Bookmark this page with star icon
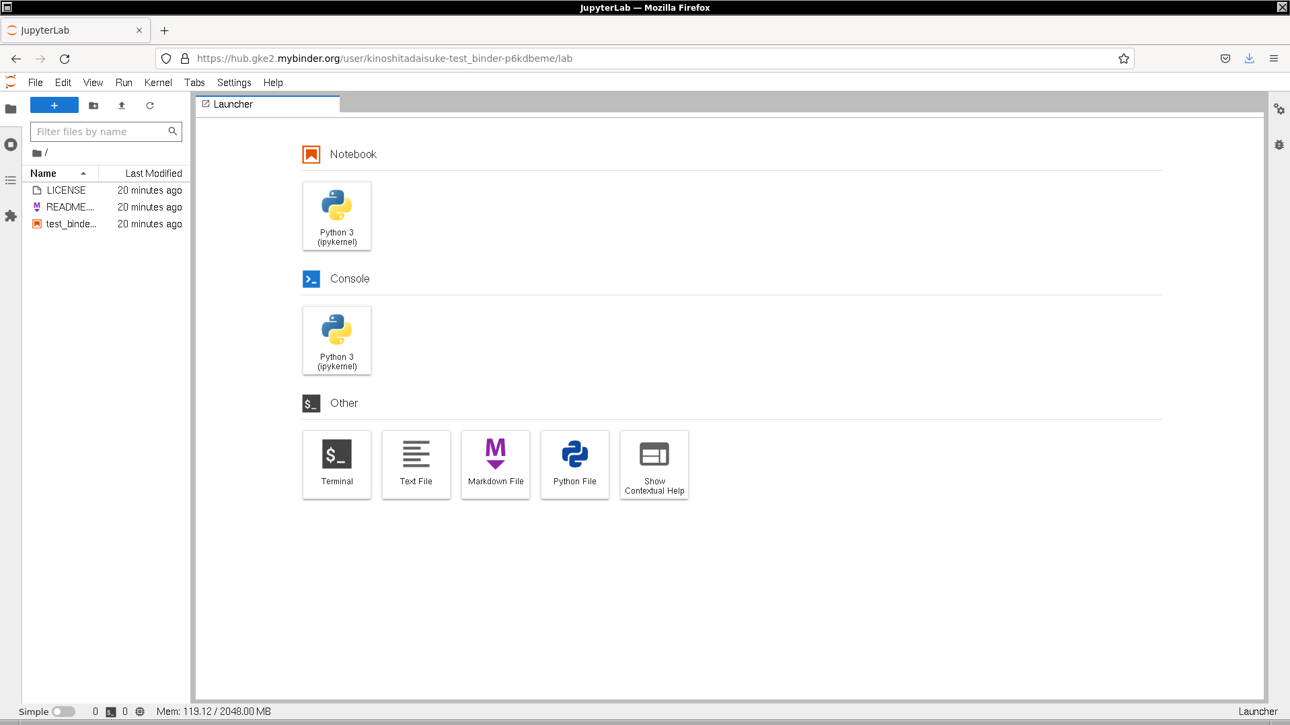This screenshot has height=725, width=1290. (x=1123, y=59)
